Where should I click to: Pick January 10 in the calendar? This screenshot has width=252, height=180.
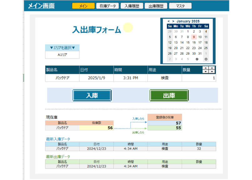click(200, 37)
